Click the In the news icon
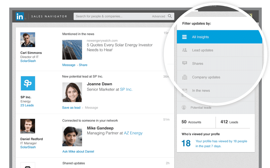 point(185,91)
